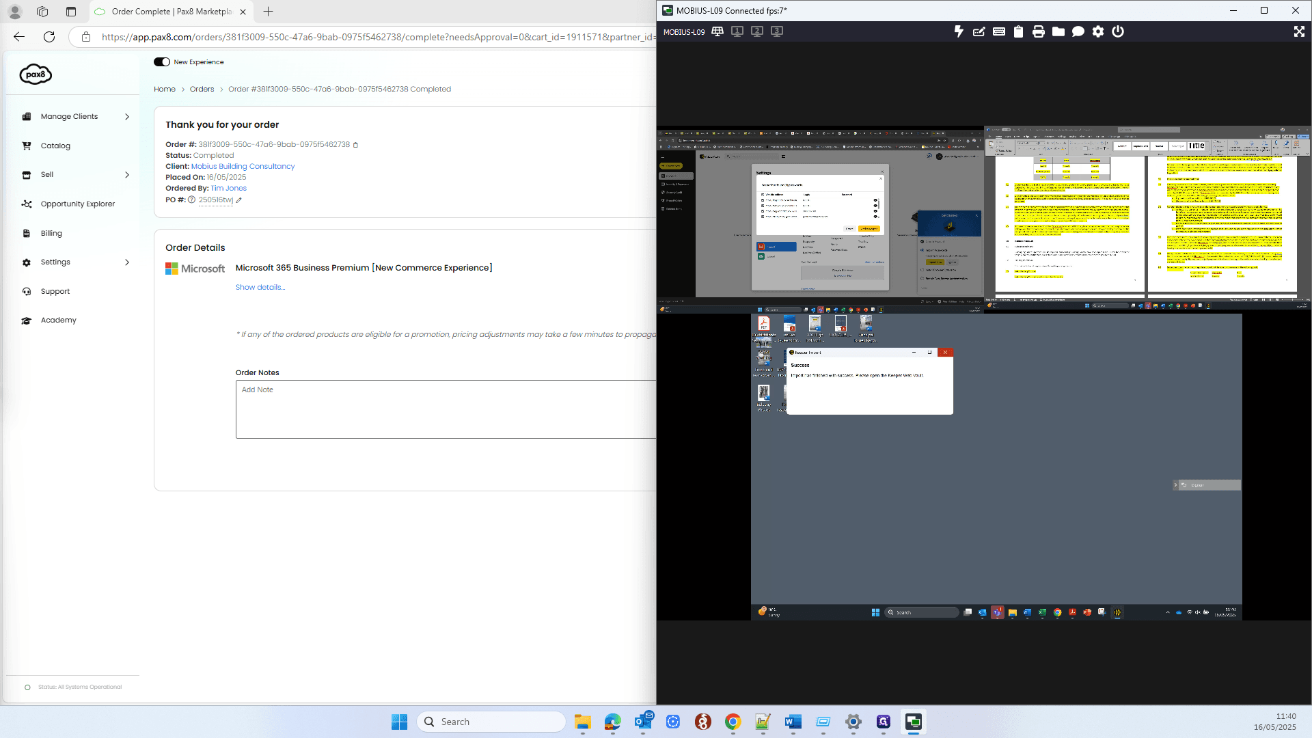The width and height of the screenshot is (1312, 738).
Task: Click the remote print icon
Action: pos(1039,31)
